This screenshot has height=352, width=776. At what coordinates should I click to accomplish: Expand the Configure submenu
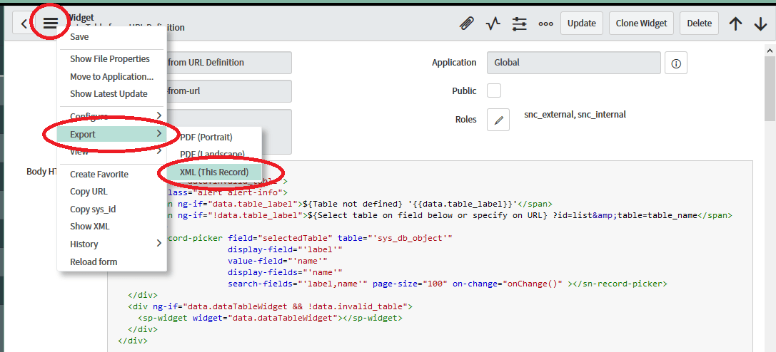click(x=114, y=116)
